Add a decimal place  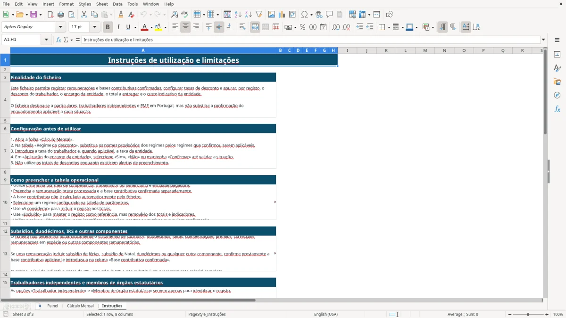point(336,27)
